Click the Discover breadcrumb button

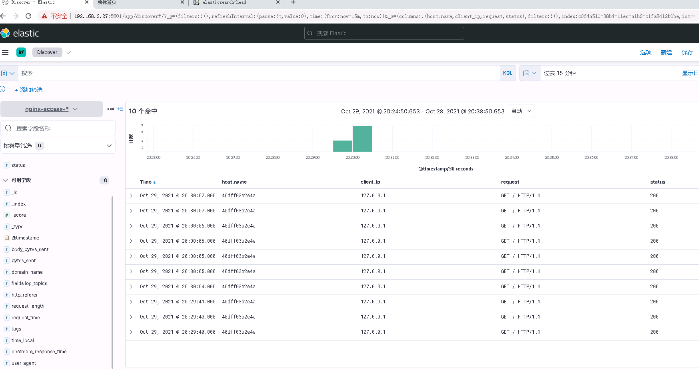point(47,52)
